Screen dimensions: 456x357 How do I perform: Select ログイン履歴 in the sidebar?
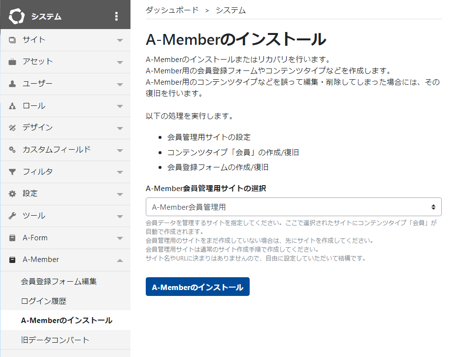pos(43,301)
